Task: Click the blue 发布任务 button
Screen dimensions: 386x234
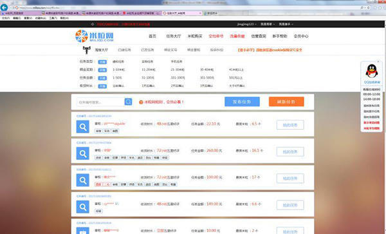Action: pos(242,102)
